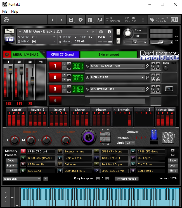Click the Save button
The width and height of the screenshot is (182, 208).
pos(172,161)
